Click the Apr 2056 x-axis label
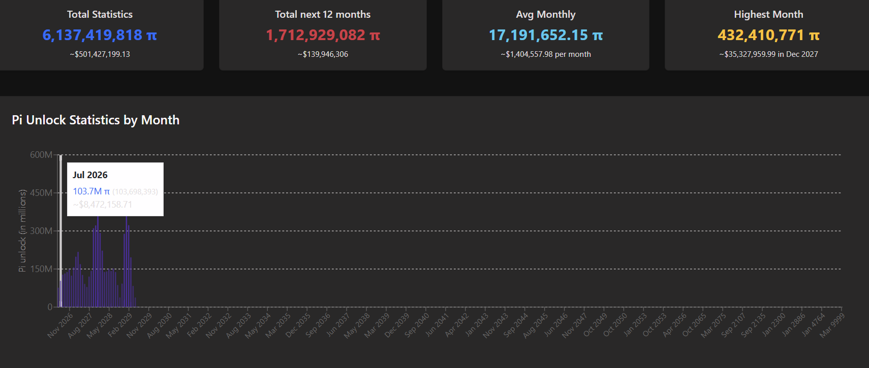The height and width of the screenshot is (368, 869). pos(675,325)
